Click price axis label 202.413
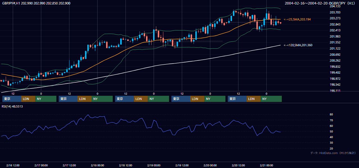This screenshot has height=168, width=359. [335, 30]
